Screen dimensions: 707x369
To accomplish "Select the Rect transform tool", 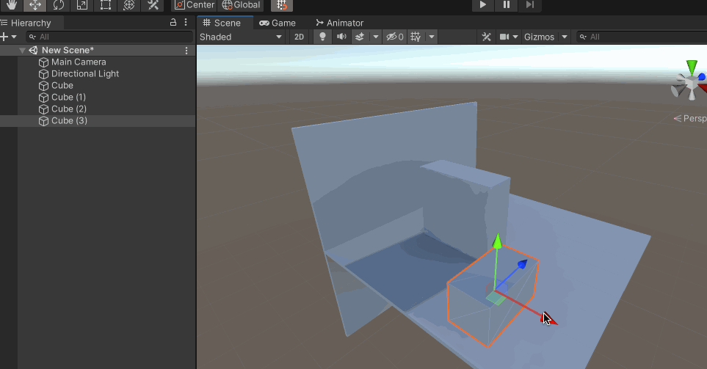I will click(x=106, y=5).
